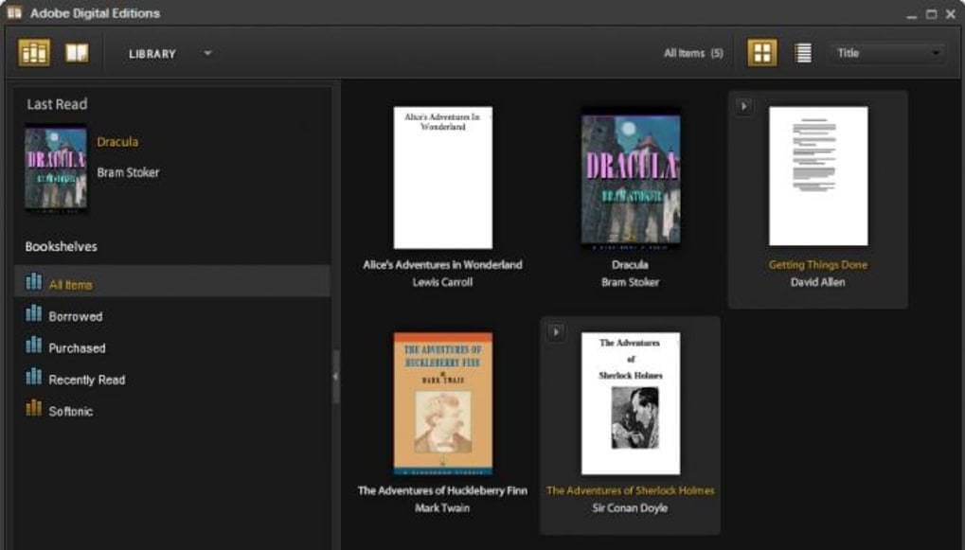Click Bram Stoker text in Last Read
The height and width of the screenshot is (550, 965).
point(128,172)
